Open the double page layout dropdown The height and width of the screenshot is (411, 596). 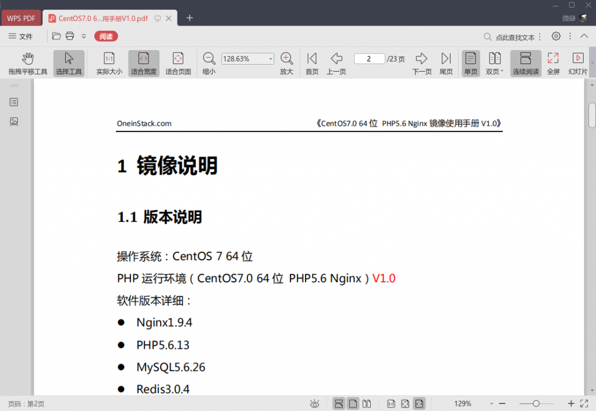494,63
